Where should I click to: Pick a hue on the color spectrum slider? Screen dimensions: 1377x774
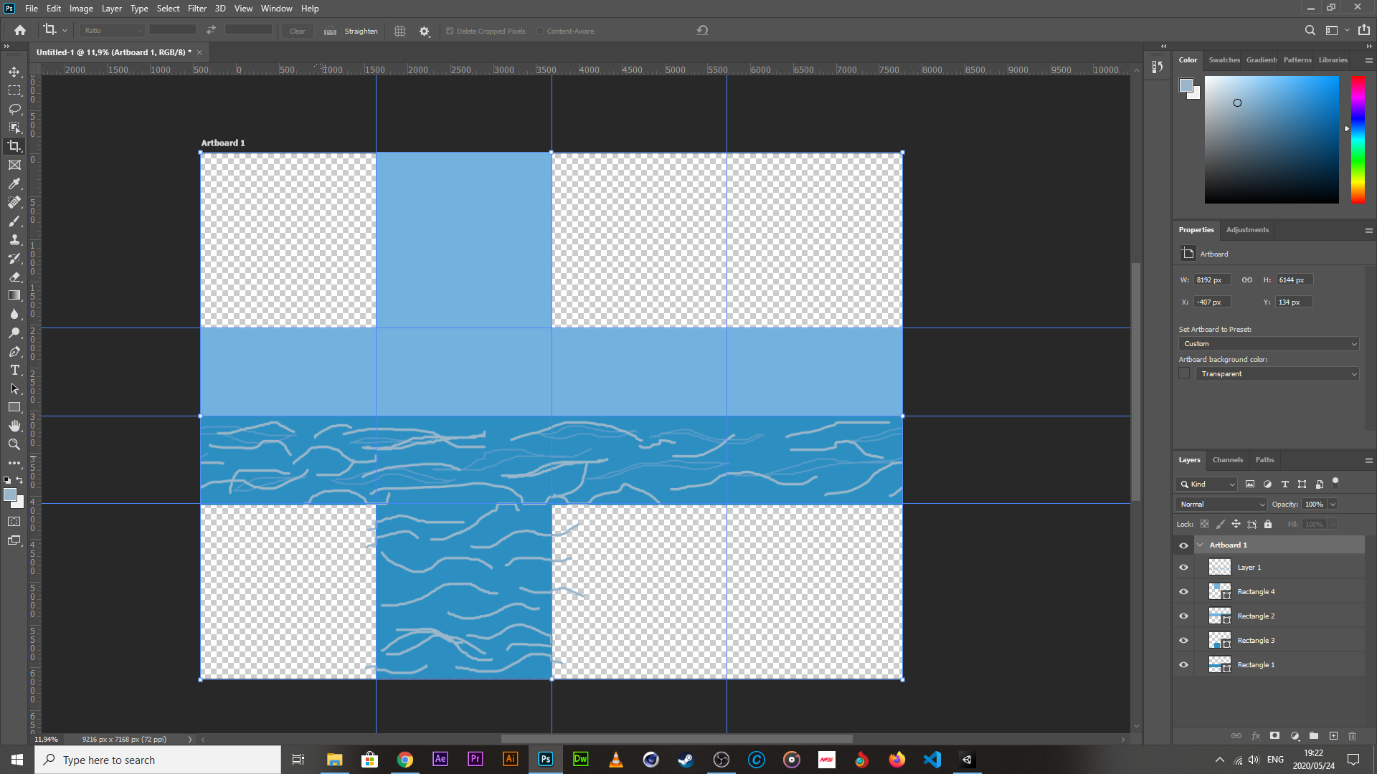tap(1358, 140)
